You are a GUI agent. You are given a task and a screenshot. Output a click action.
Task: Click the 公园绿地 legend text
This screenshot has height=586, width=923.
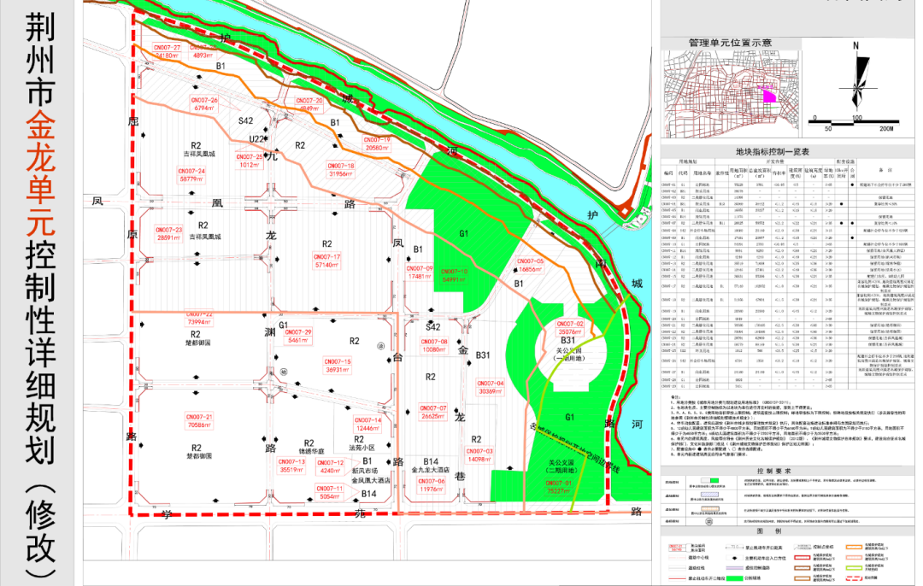[754, 578]
